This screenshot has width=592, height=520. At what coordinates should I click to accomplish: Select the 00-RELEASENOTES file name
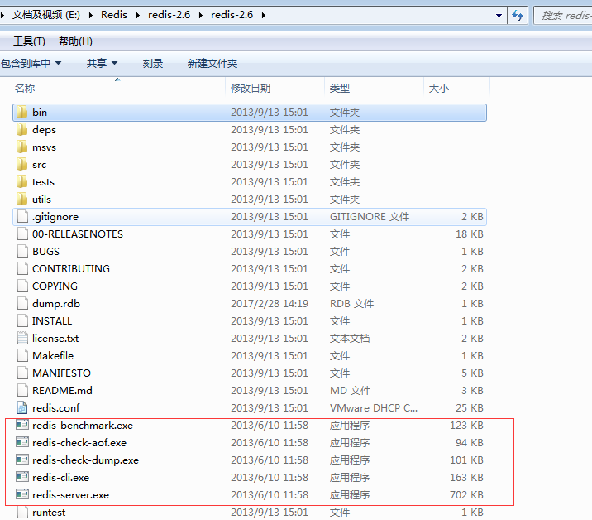point(78,234)
